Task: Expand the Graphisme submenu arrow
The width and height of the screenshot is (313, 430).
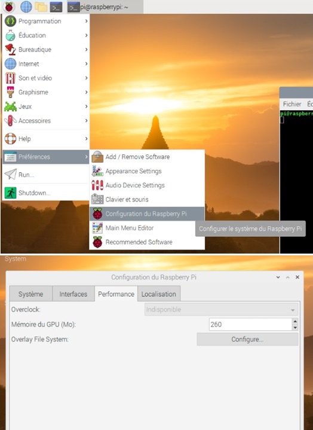Action: [x=86, y=92]
